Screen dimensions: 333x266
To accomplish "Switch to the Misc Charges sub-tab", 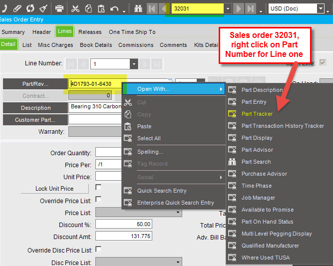I will pos(55,45).
